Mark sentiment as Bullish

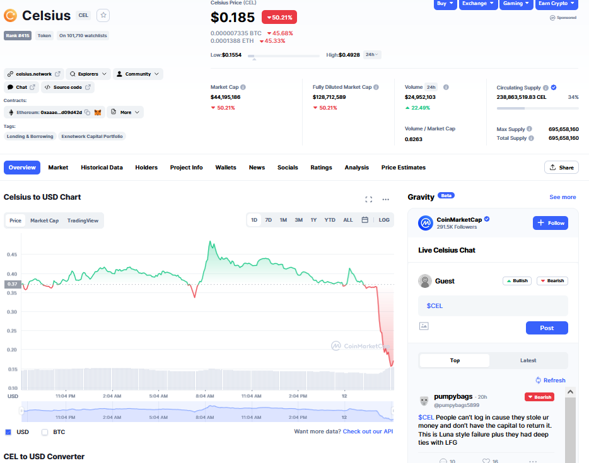[517, 281]
